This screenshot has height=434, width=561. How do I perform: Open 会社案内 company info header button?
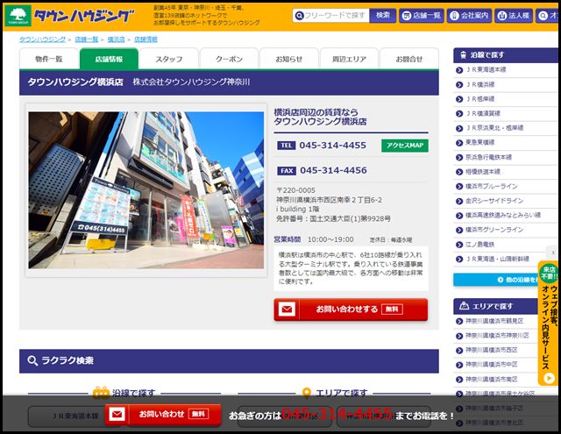[x=469, y=16]
